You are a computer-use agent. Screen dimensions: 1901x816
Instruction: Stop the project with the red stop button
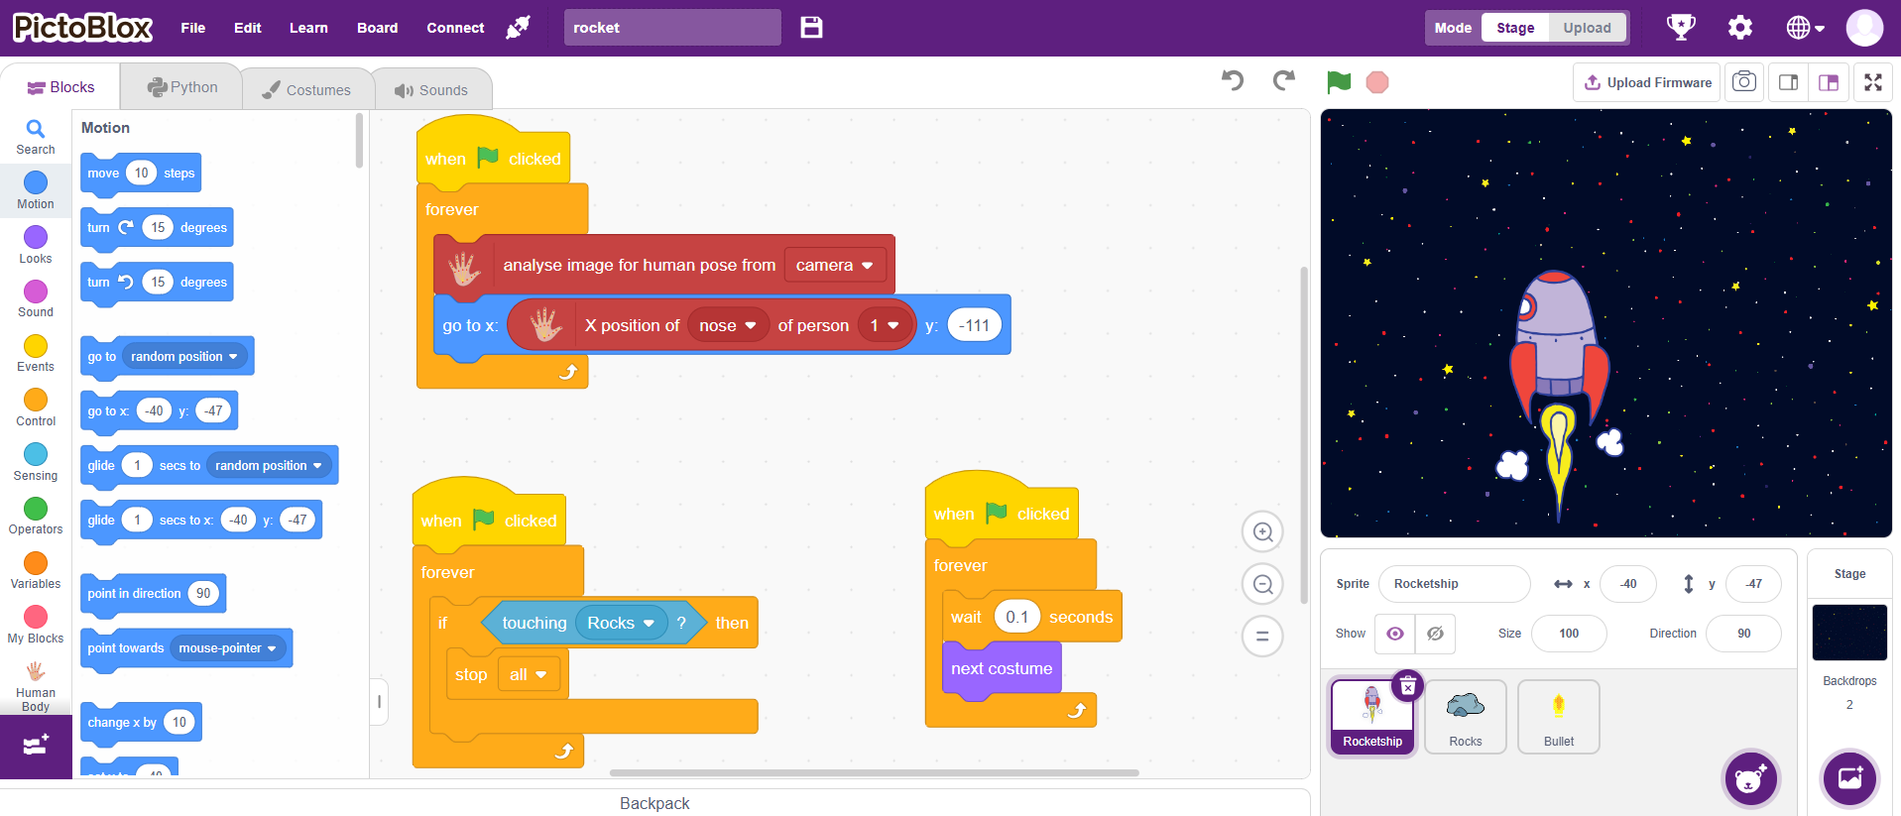point(1377,82)
